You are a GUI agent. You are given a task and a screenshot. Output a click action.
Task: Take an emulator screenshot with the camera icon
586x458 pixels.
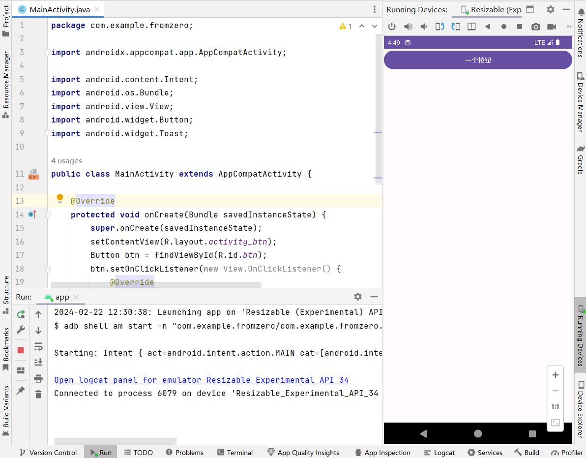pyautogui.click(x=535, y=27)
